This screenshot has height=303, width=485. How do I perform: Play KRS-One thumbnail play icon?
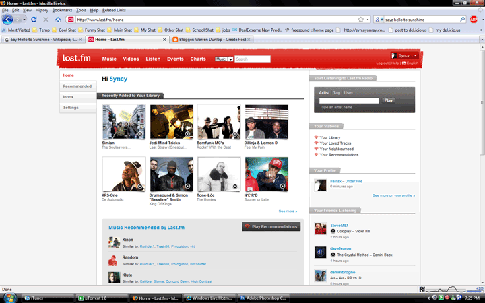point(140,186)
